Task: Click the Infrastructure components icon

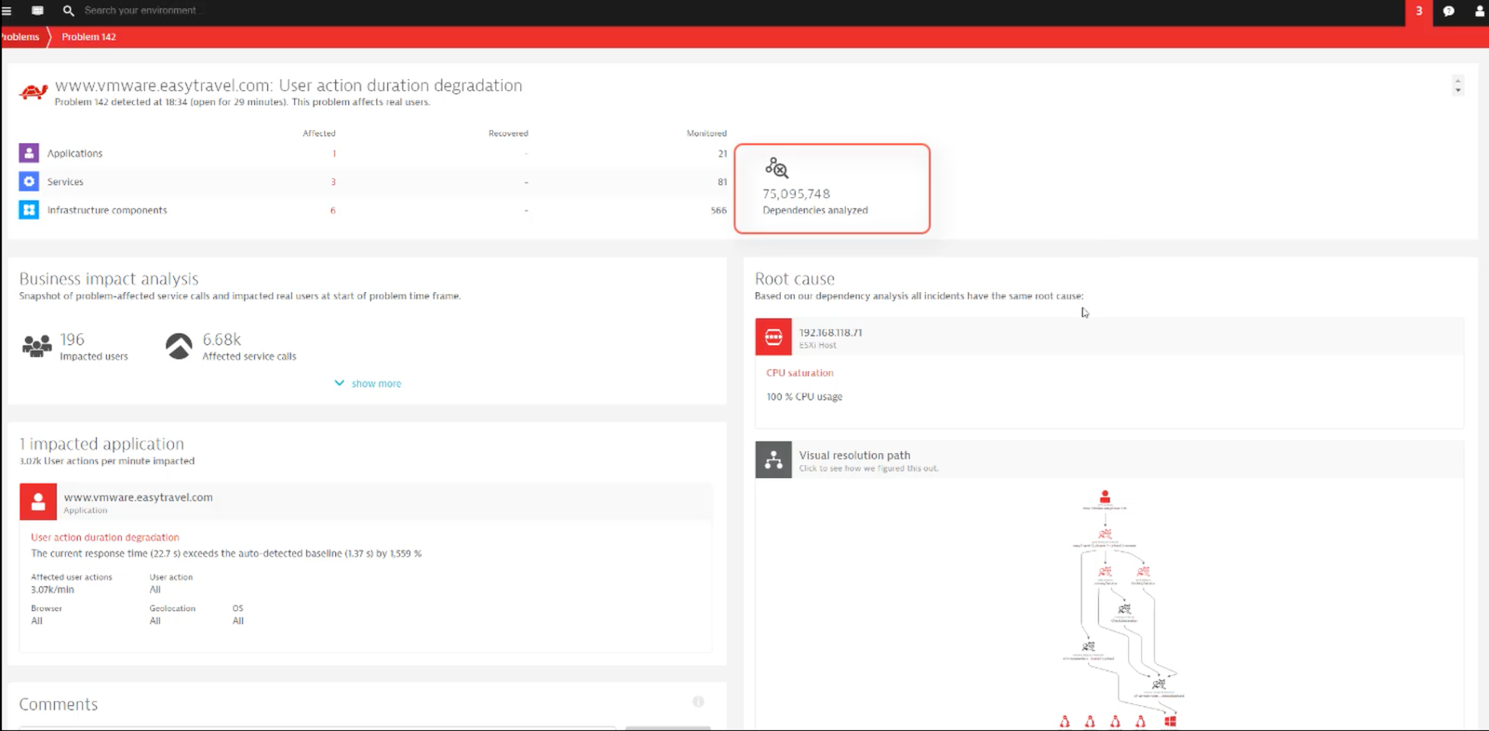Action: click(x=29, y=210)
